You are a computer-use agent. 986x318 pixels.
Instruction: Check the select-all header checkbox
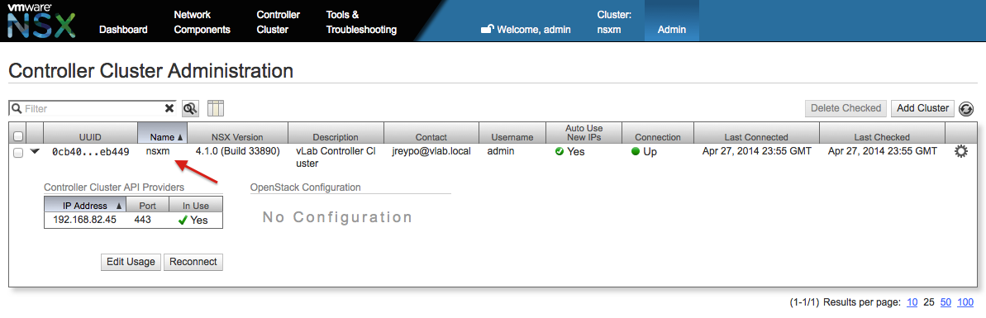pyautogui.click(x=18, y=136)
